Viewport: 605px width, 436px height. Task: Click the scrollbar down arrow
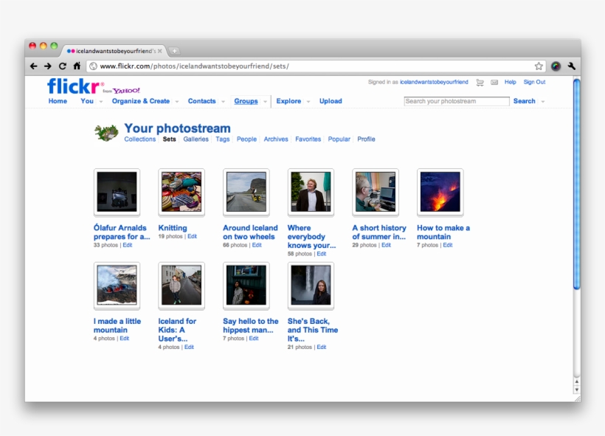(576, 391)
